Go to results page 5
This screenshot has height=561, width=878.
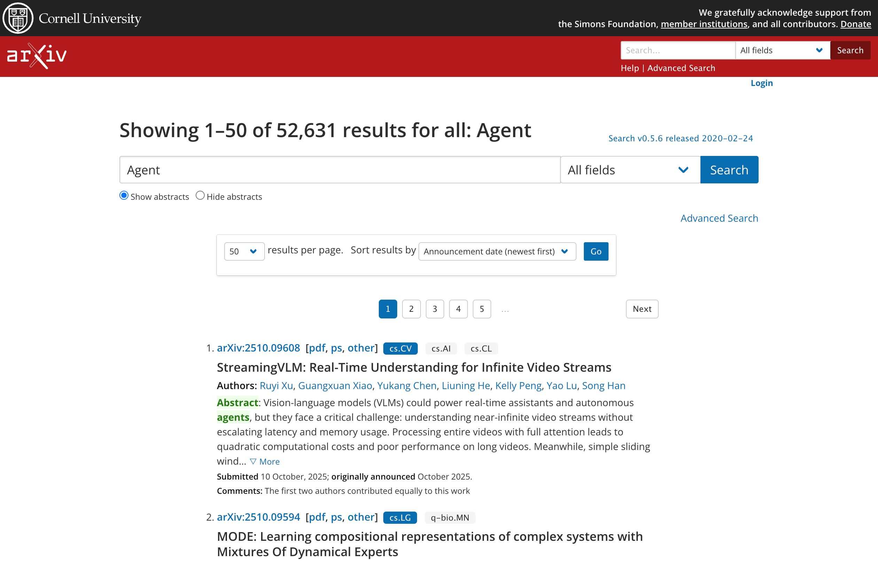(482, 309)
